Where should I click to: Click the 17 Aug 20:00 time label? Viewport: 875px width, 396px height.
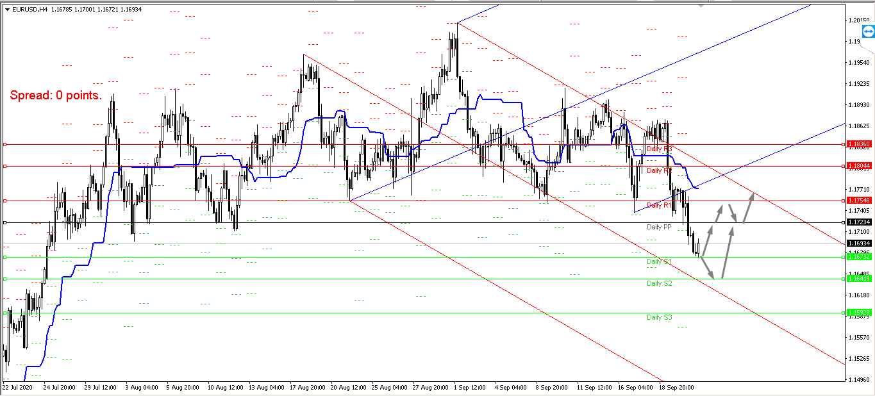(307, 388)
